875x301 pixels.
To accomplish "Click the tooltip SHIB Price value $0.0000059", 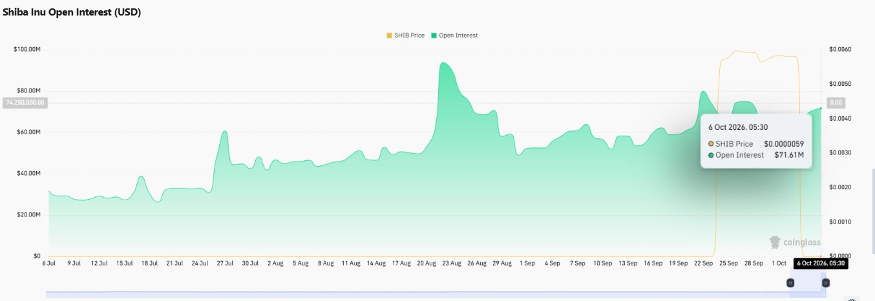I will 784,143.
